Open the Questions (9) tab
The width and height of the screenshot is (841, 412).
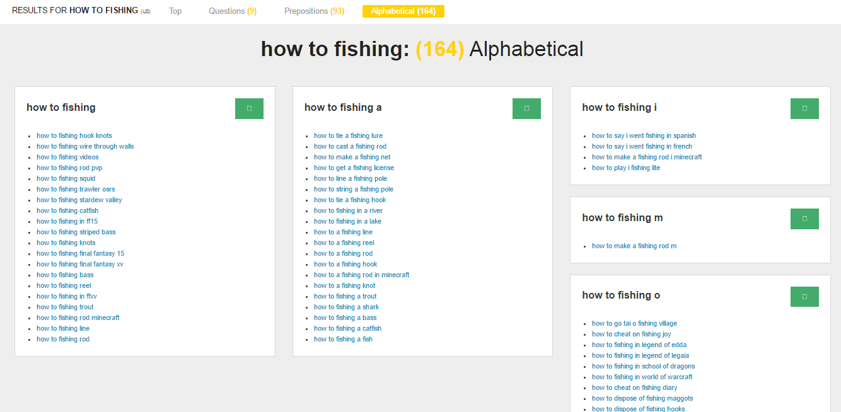point(233,11)
